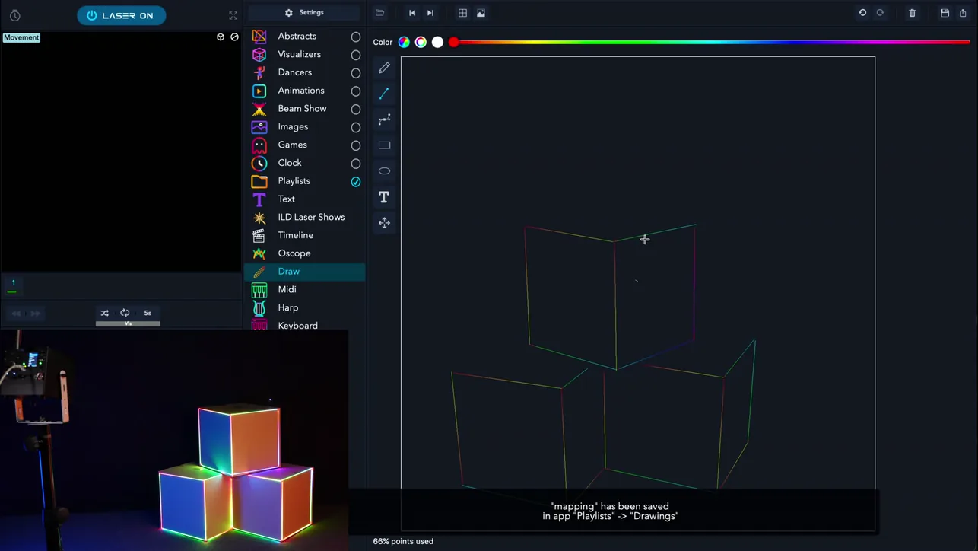The image size is (978, 551).
Task: Open the Midi app
Action: tap(304, 289)
